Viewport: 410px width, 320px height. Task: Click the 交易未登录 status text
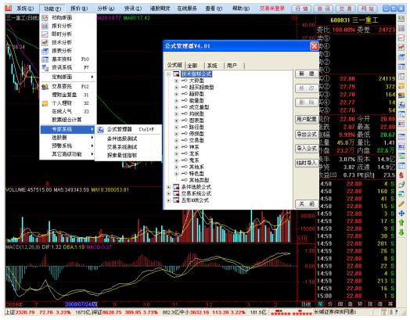272,9
